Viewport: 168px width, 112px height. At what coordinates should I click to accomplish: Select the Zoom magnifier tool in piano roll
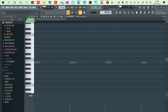click(x=59, y=16)
